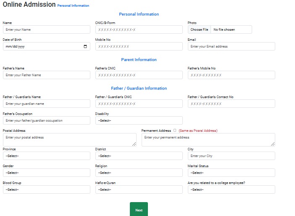Open the Disability dropdown
This screenshot has height=216, width=295.
139,120
